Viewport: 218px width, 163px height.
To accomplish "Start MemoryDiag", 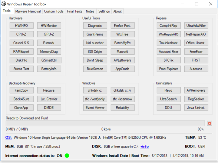I will tap(49, 52).
